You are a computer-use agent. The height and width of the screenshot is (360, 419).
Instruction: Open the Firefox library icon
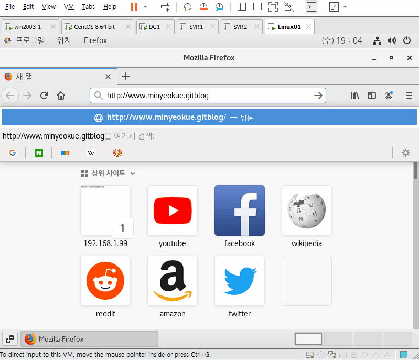click(355, 96)
